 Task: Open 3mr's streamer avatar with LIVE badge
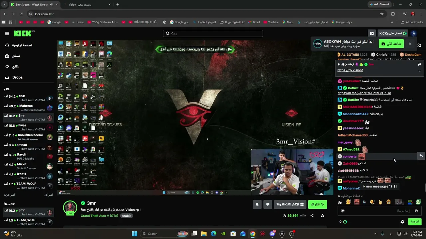pyautogui.click(x=70, y=207)
